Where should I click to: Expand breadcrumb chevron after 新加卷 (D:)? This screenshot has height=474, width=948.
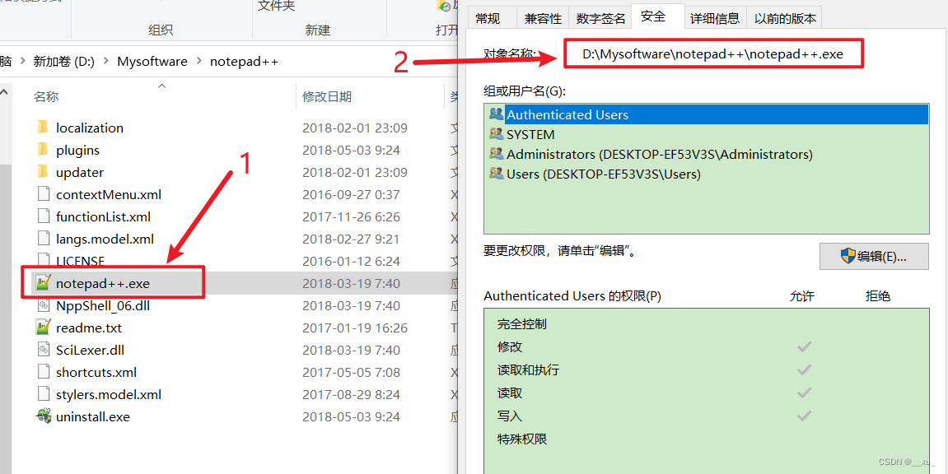click(x=105, y=61)
